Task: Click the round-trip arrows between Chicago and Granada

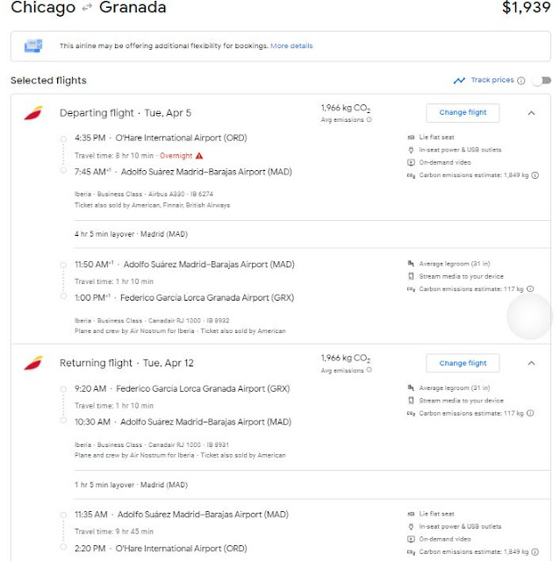Action: point(87,9)
